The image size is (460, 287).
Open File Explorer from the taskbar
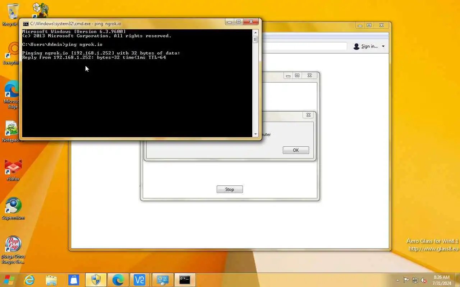[x=51, y=280]
